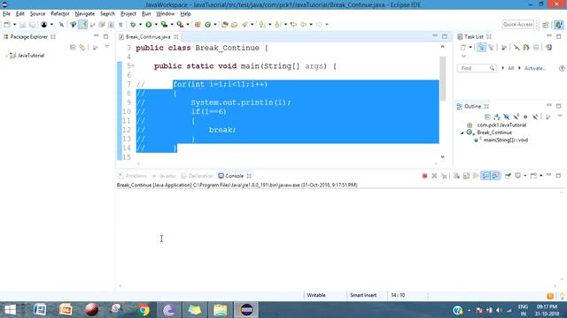Screen dimensions: 567x318
Task: Click the Back navigation arrow icon
Action: pos(303,25)
